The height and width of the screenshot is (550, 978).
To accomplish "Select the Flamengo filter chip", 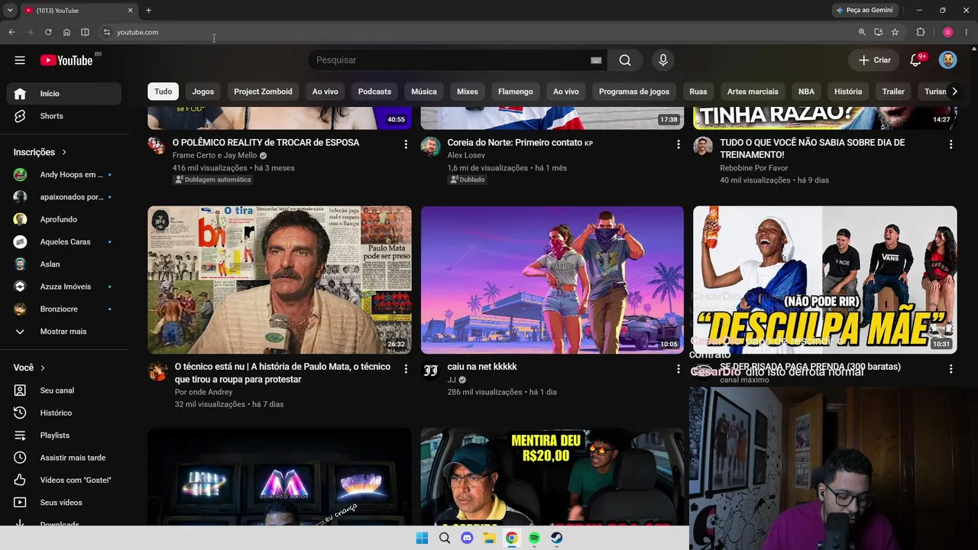I will coord(516,92).
